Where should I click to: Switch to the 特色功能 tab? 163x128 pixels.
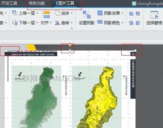[37, 3]
